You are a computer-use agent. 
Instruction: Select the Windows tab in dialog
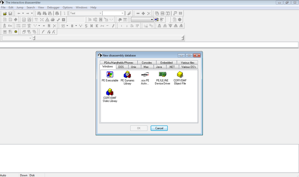click(107, 67)
